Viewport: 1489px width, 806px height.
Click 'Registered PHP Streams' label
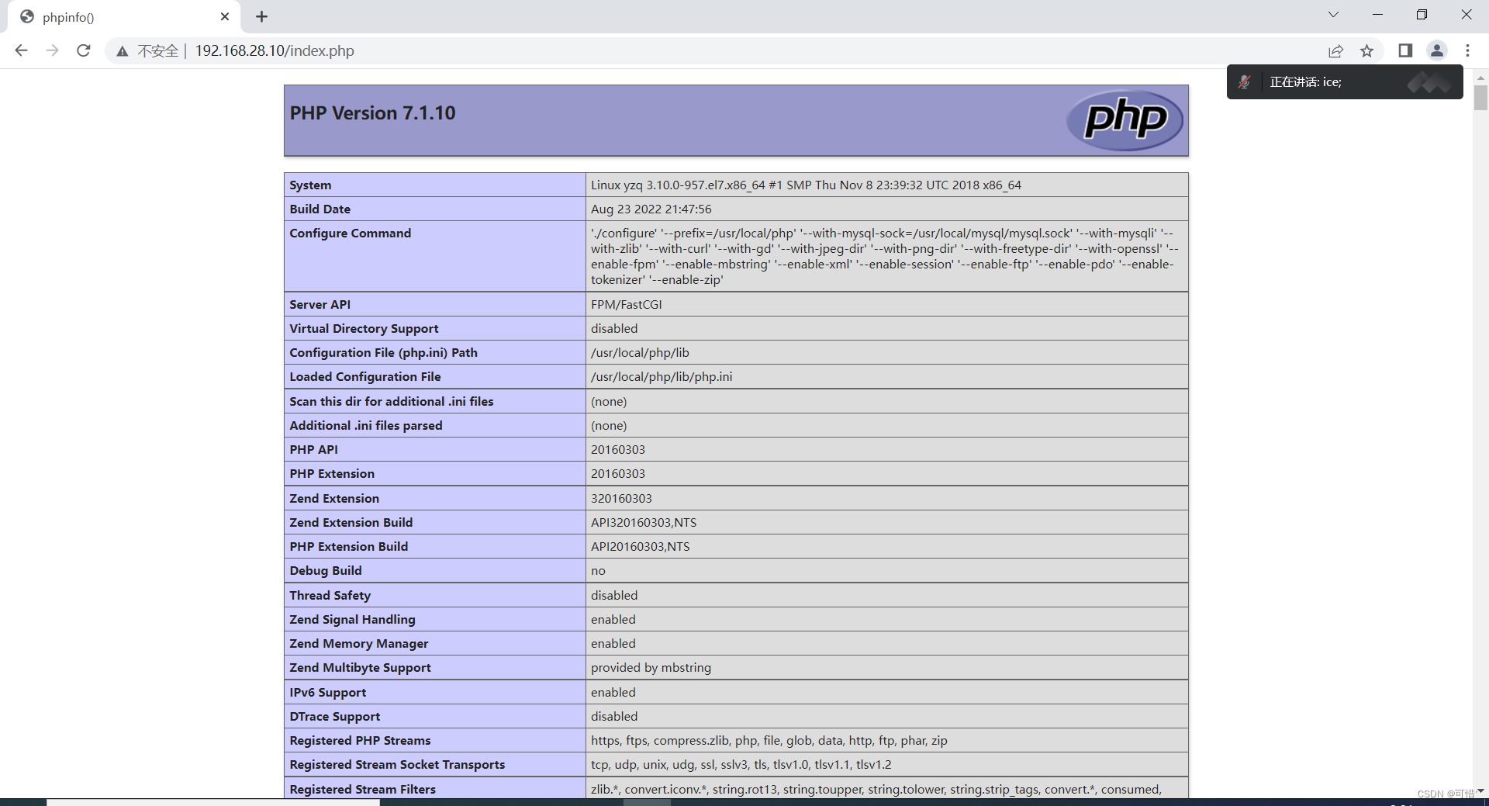360,741
